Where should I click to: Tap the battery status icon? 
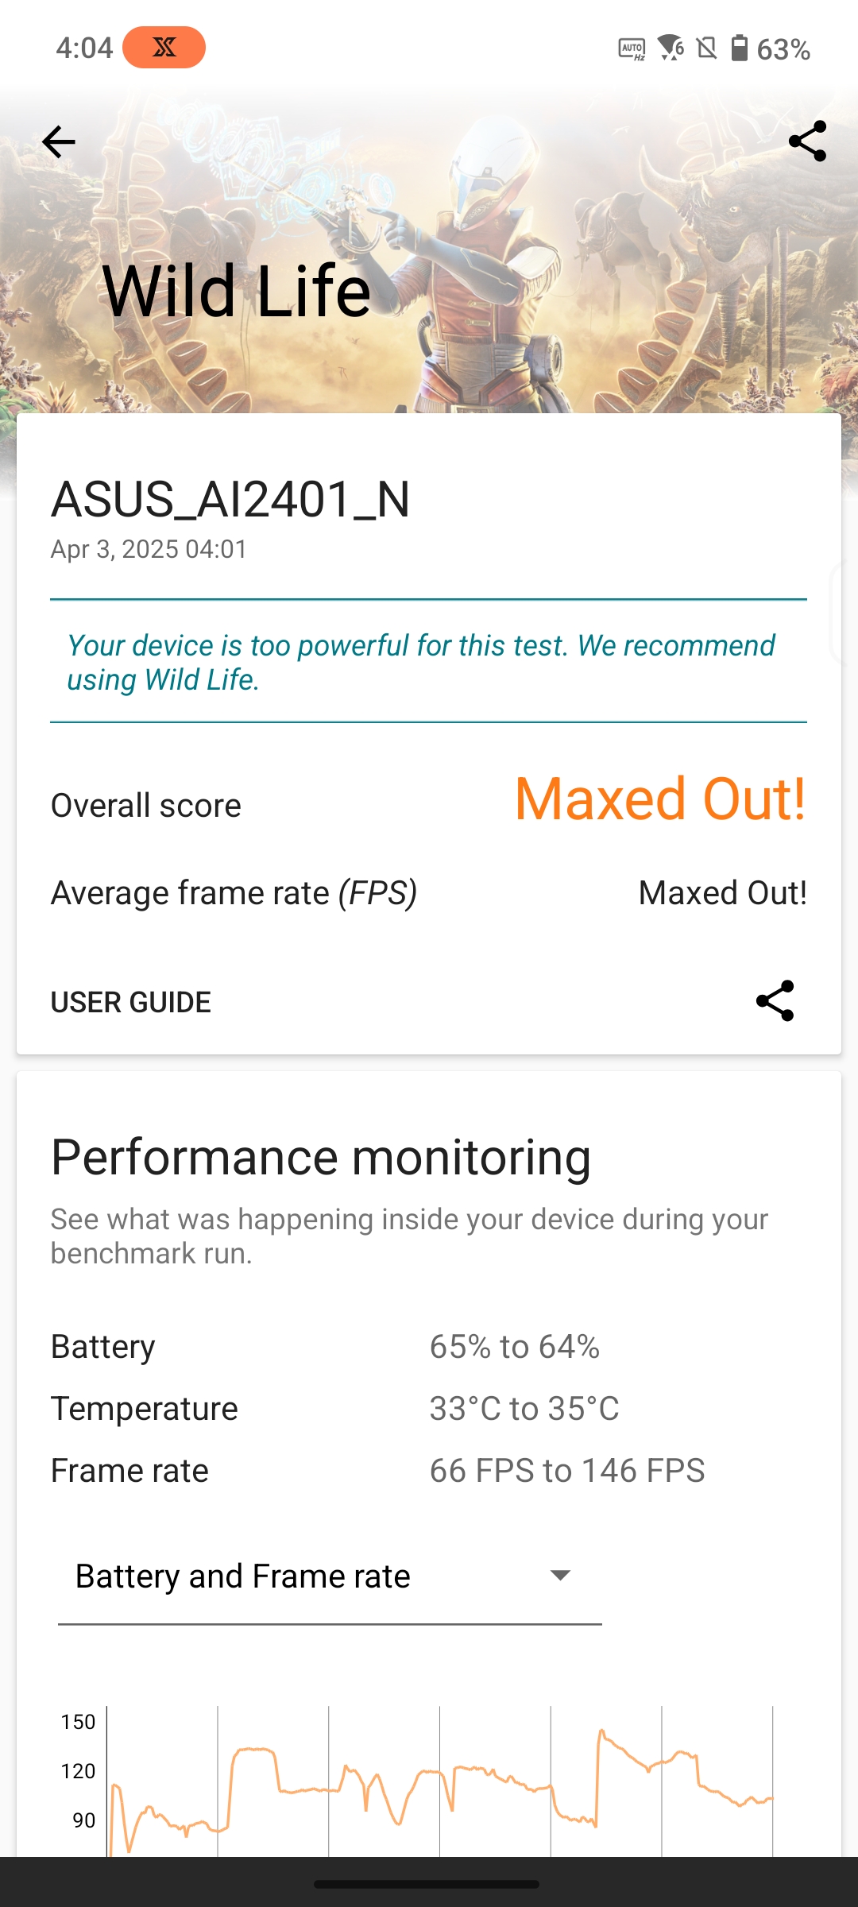pos(740,48)
